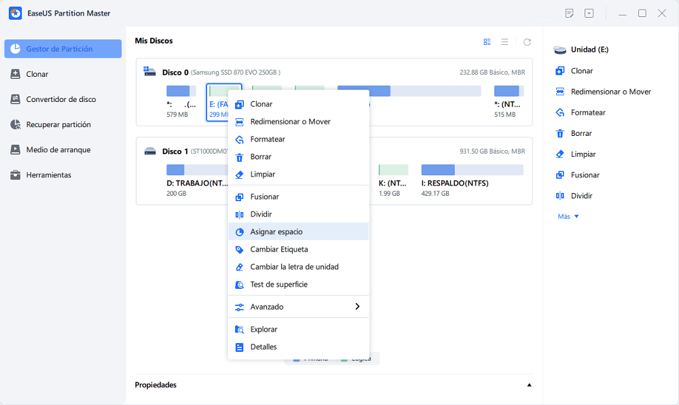
Task: Click the Clonar icon in right panel
Action: coord(560,71)
